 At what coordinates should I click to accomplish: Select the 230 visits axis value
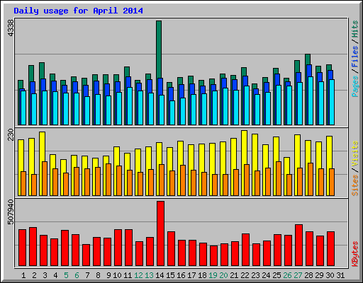[11, 134]
